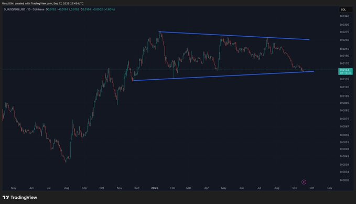
Task: Click the 0.0300 price axis label
Action: point(344,25)
